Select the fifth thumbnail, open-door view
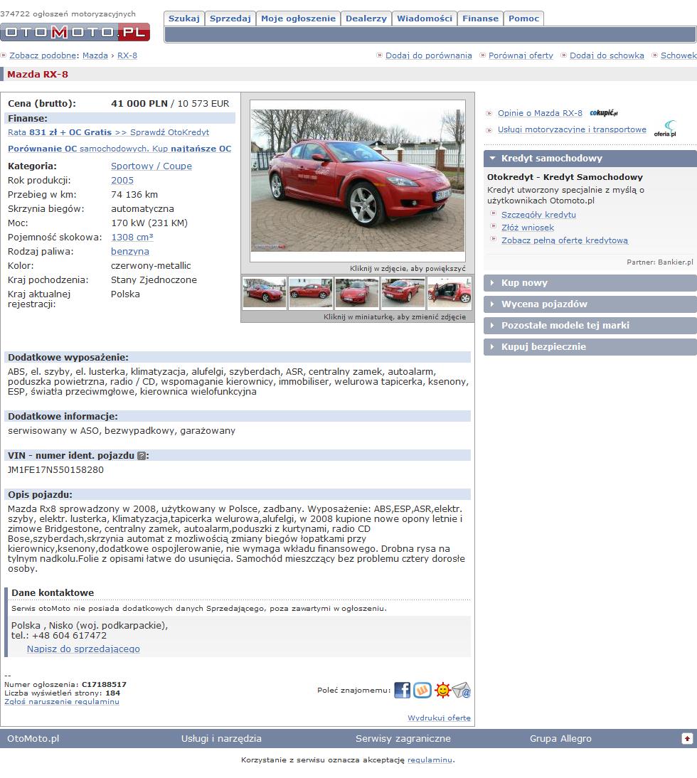Viewport: 697px width, 778px height. click(x=449, y=293)
